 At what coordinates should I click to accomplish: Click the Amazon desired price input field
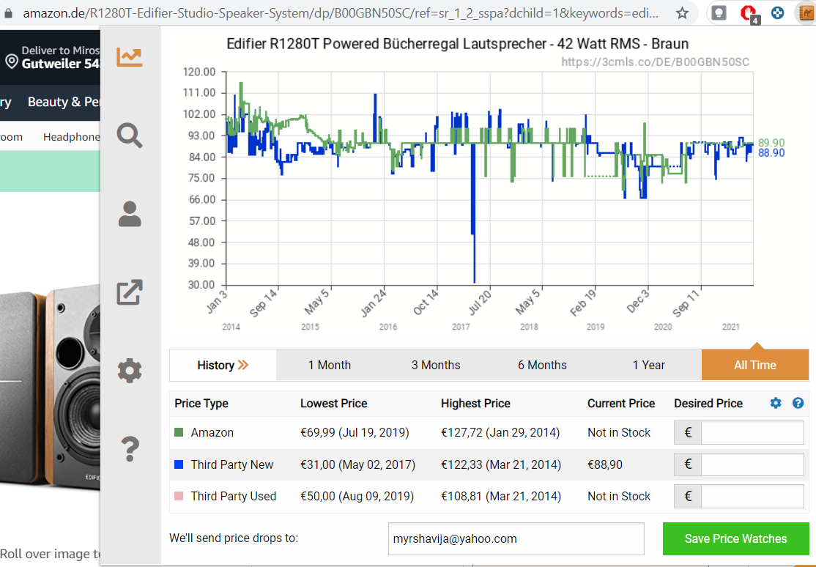752,433
